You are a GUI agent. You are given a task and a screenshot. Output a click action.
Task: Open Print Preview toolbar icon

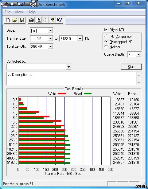coord(38,20)
